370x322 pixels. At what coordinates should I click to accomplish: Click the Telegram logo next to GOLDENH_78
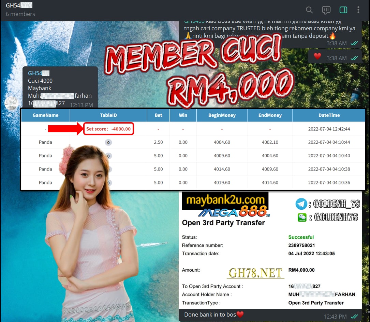(301, 204)
